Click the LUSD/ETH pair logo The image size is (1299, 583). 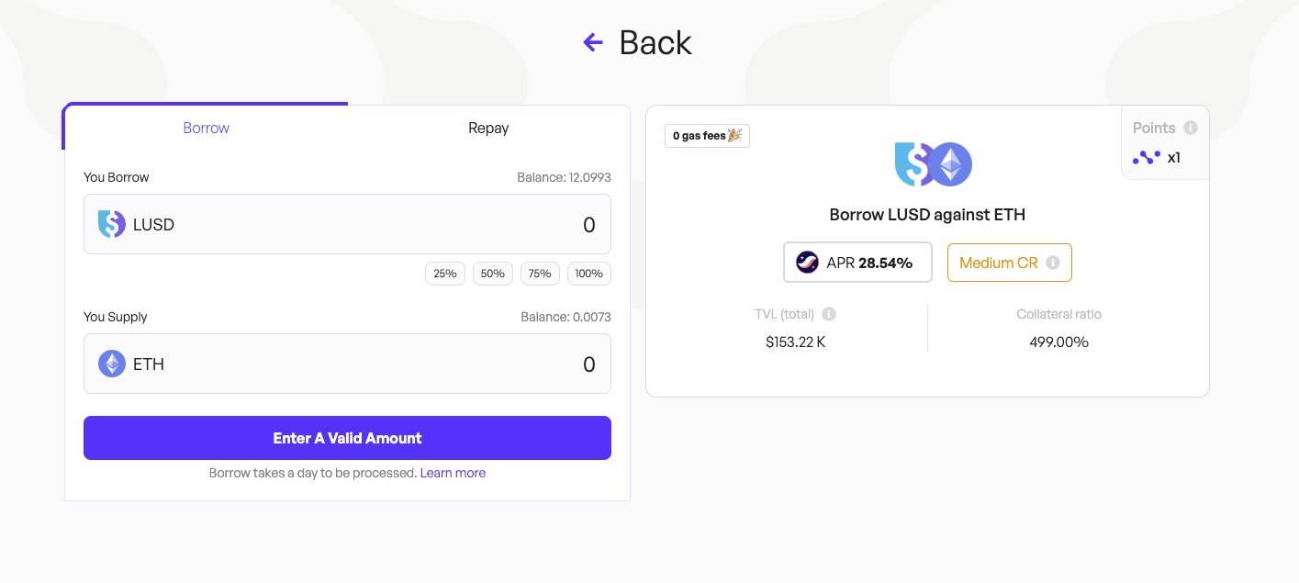point(933,165)
